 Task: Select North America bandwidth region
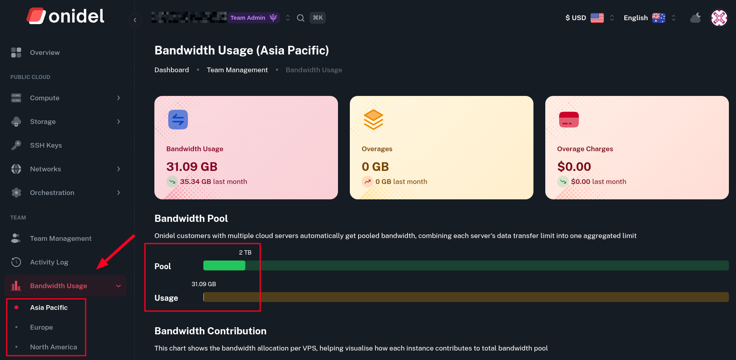point(53,347)
